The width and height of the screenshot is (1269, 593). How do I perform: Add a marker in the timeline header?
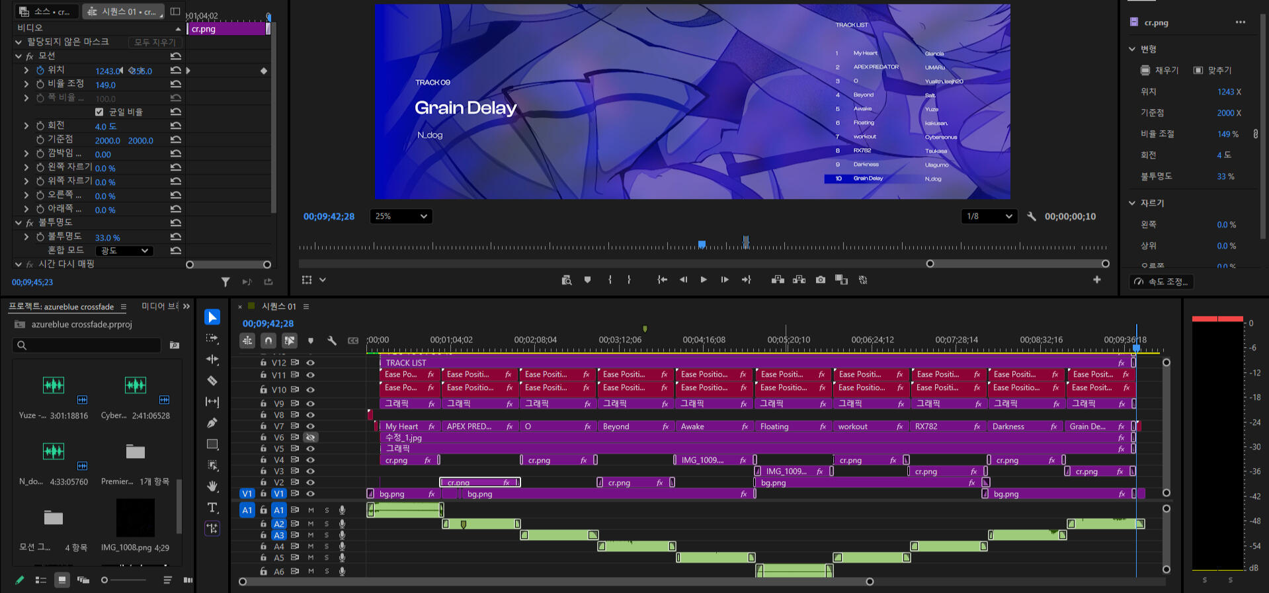point(311,340)
